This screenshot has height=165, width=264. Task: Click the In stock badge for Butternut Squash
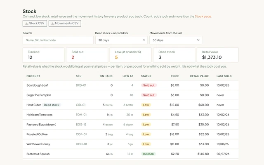pos(148,154)
